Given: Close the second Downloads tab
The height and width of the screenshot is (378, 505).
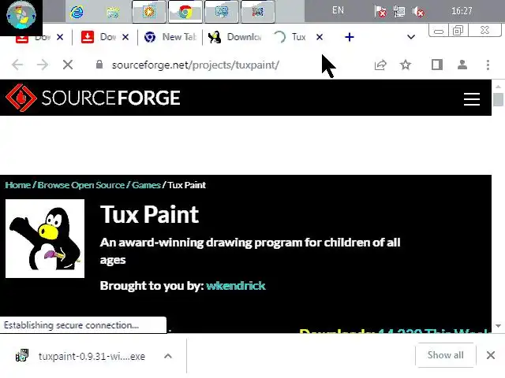Looking at the screenshot, I should (x=125, y=37).
